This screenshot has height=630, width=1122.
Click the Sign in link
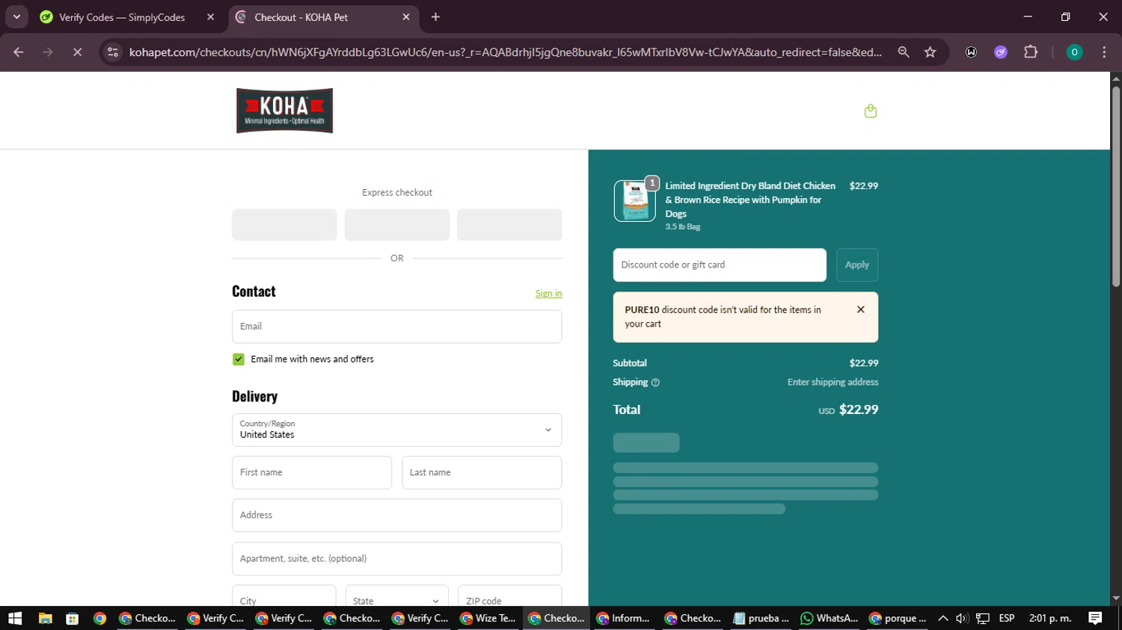point(548,294)
